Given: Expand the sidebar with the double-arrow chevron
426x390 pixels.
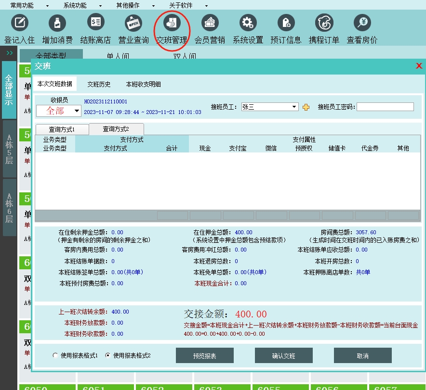Looking at the screenshot, I should coord(9,52).
